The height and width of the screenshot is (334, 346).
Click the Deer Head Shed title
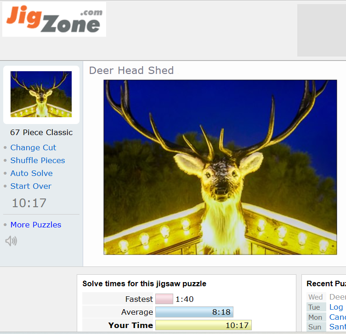point(131,71)
